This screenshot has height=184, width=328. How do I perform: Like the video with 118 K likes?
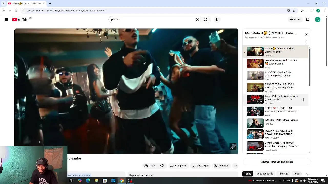pyautogui.click(x=150, y=166)
